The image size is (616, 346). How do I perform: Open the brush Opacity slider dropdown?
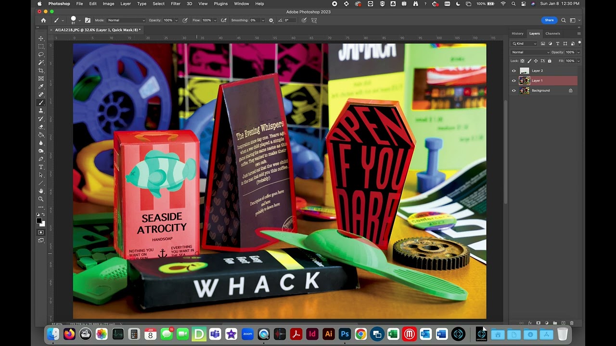coord(176,20)
